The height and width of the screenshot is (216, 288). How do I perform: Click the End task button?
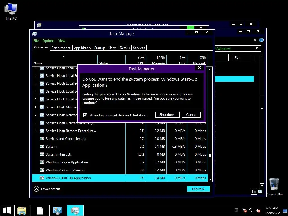(x=198, y=189)
